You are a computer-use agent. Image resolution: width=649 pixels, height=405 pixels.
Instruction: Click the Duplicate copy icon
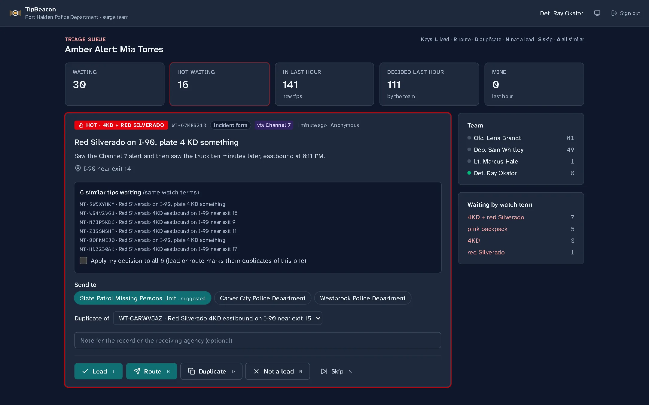point(191,371)
